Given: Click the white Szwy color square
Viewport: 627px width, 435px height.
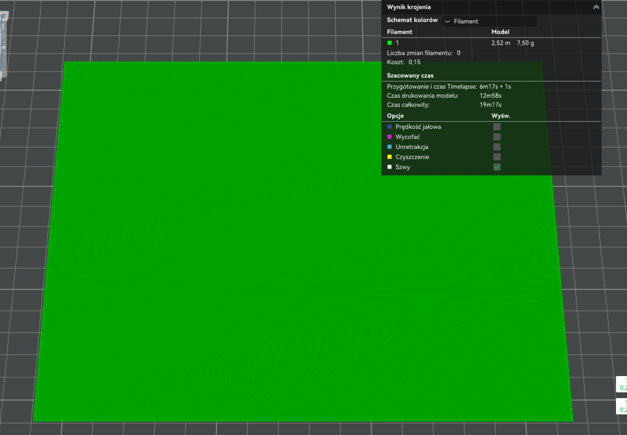Looking at the screenshot, I should tap(389, 167).
